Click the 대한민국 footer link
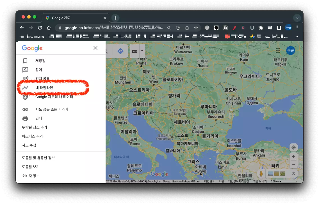The height and width of the screenshot is (204, 319). click(x=209, y=182)
